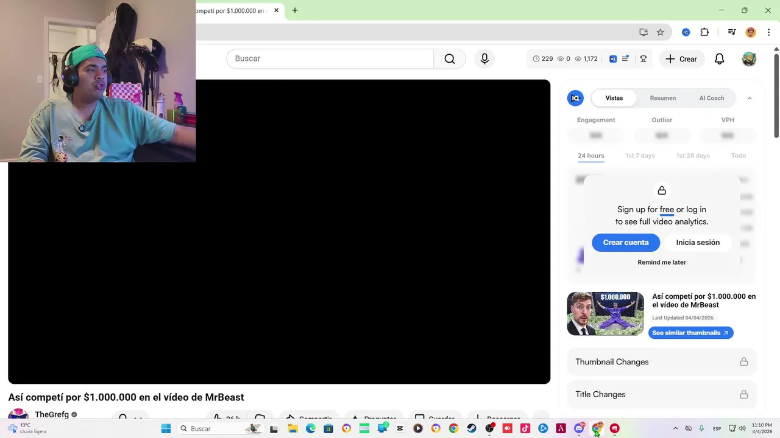Screen dimensions: 780x438
Task: Click the Engagement metric label
Action: coord(596,120)
